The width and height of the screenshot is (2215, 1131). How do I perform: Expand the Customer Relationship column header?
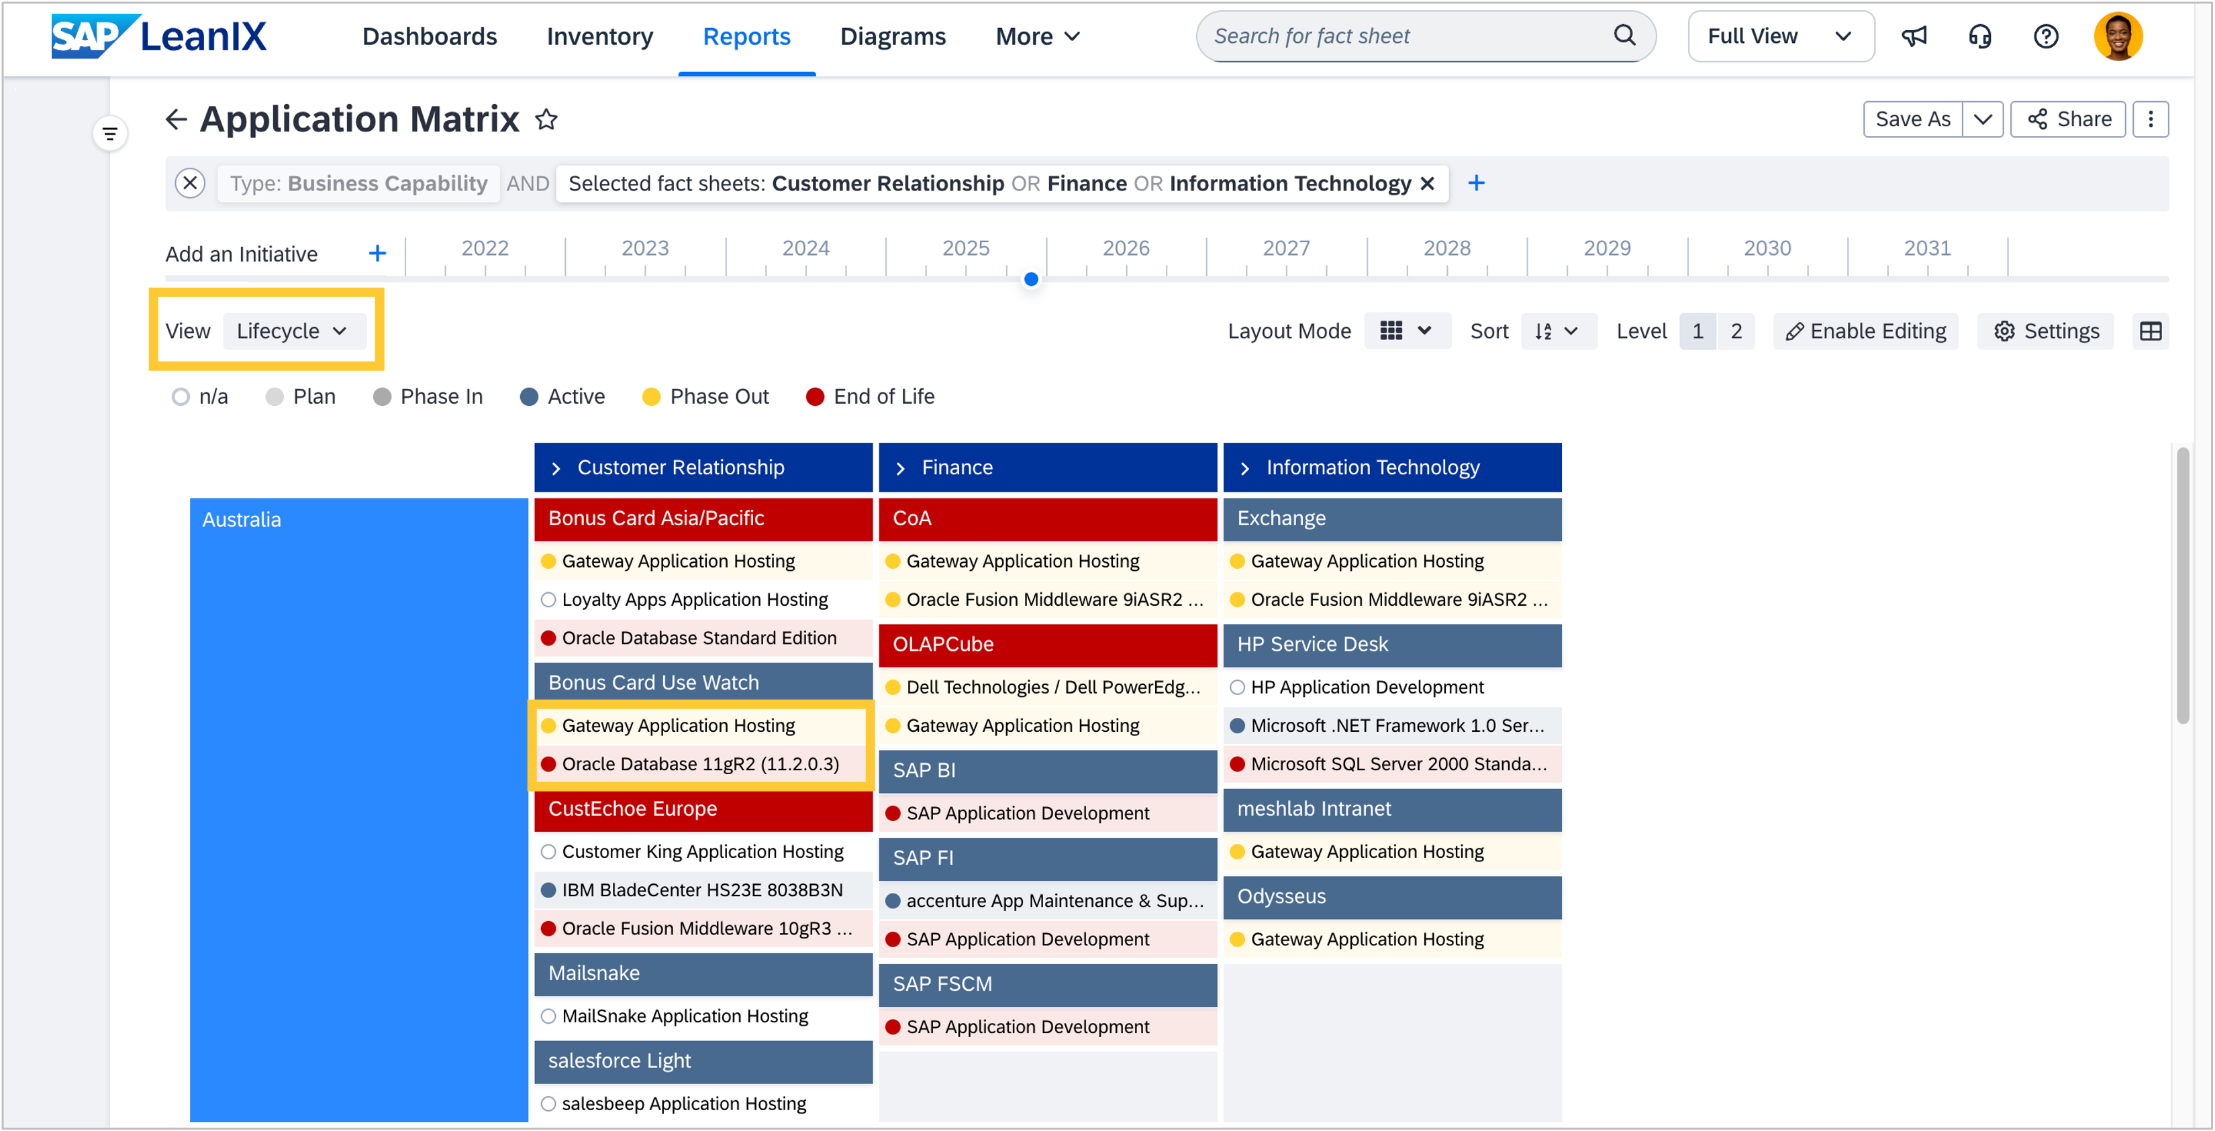tap(556, 468)
